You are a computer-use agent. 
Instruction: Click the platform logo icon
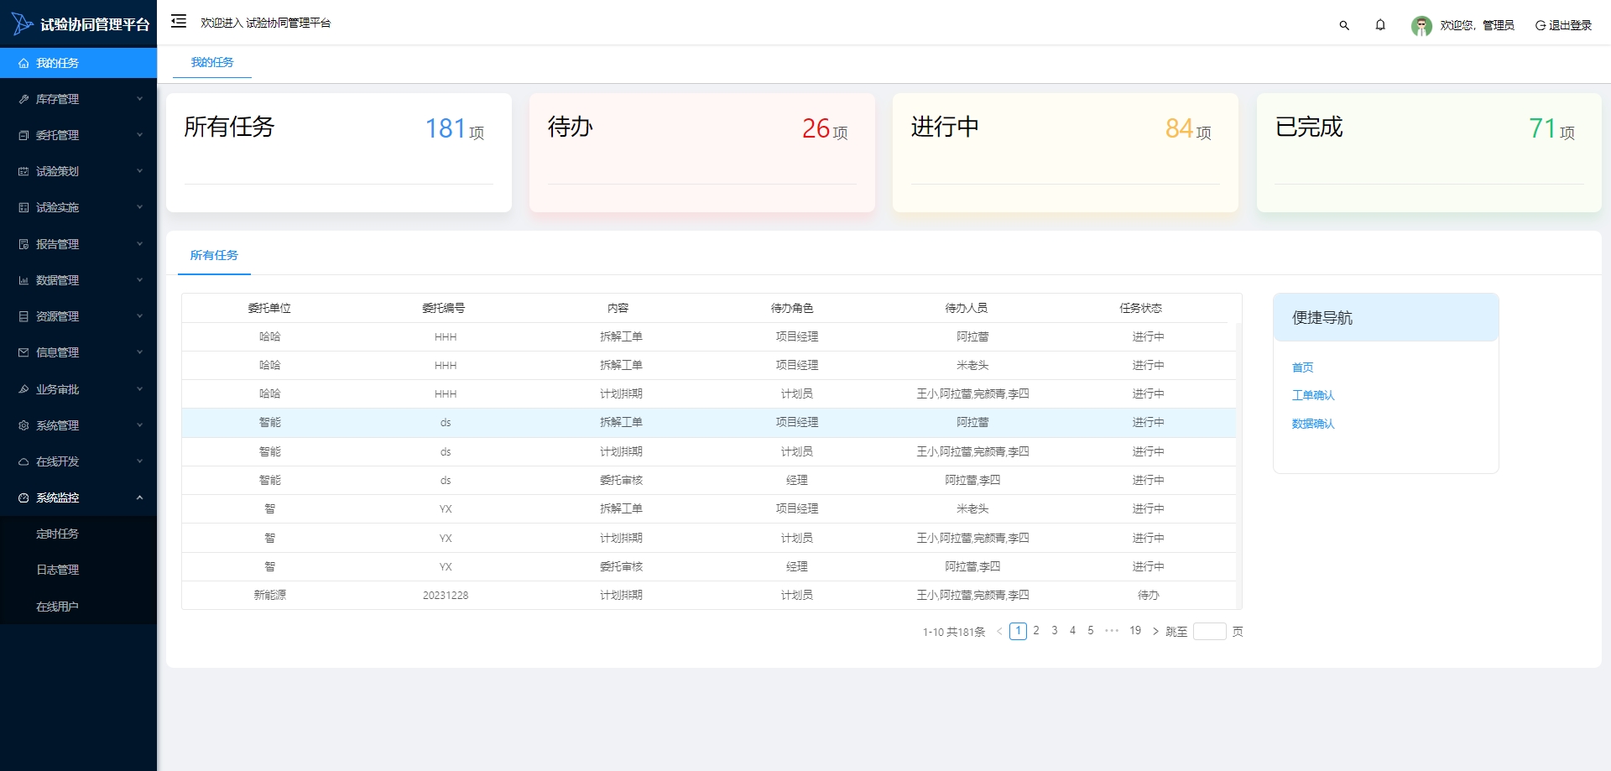pos(22,24)
